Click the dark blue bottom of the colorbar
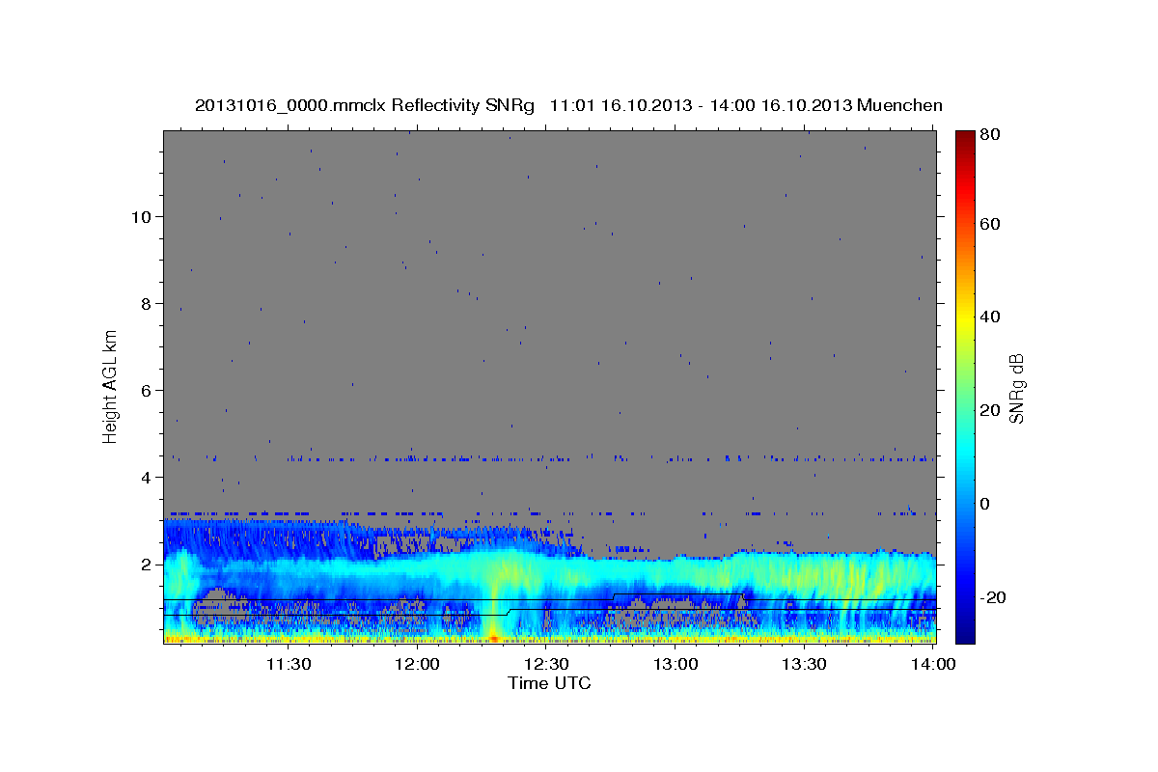 click(x=965, y=634)
